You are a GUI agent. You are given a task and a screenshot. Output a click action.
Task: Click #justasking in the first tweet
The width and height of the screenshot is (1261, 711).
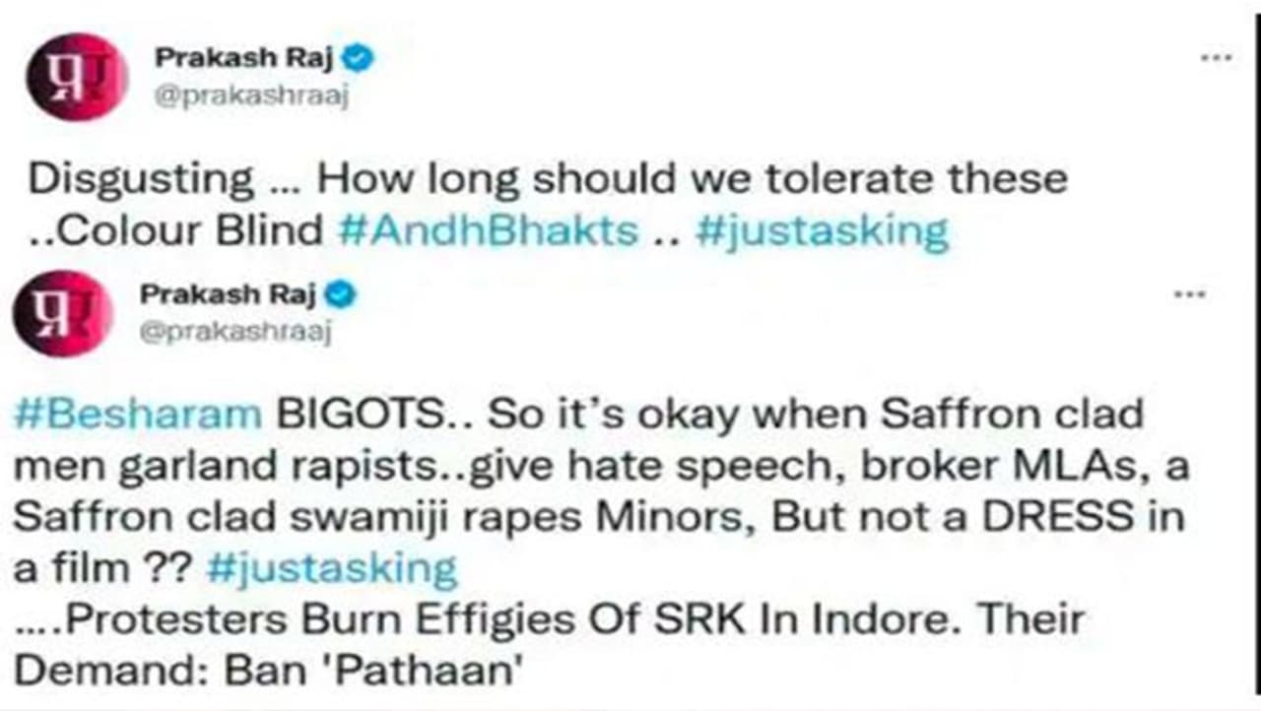pyautogui.click(x=821, y=230)
